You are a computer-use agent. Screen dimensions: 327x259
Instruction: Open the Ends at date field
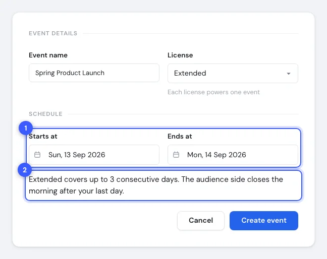coord(233,155)
